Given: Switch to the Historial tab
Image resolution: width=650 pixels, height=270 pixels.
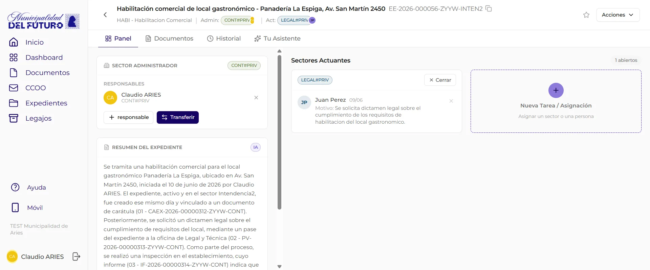Looking at the screenshot, I should [x=224, y=39].
